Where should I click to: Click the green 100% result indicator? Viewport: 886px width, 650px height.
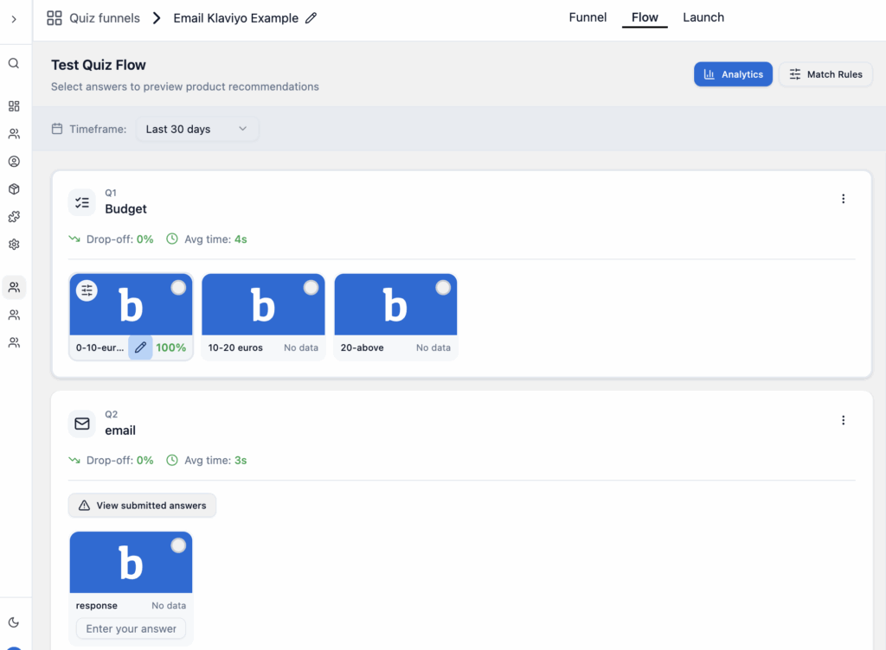pos(171,347)
